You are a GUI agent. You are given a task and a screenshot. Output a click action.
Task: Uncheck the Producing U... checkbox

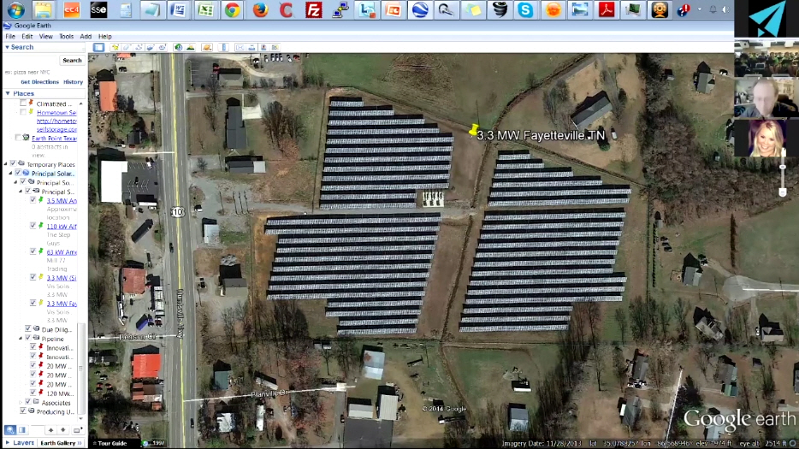coord(23,411)
